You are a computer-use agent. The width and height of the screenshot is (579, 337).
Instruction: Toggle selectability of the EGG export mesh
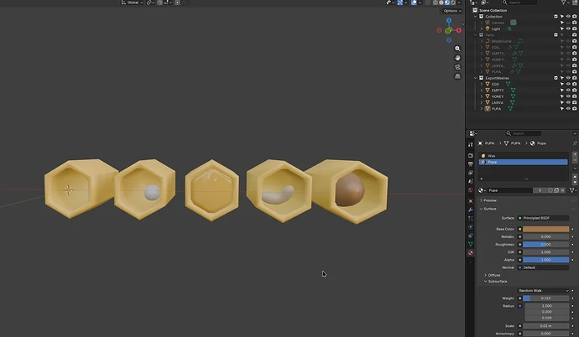[562, 84]
